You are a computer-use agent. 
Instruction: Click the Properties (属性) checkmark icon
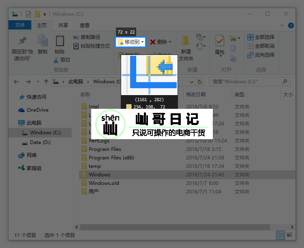220,41
